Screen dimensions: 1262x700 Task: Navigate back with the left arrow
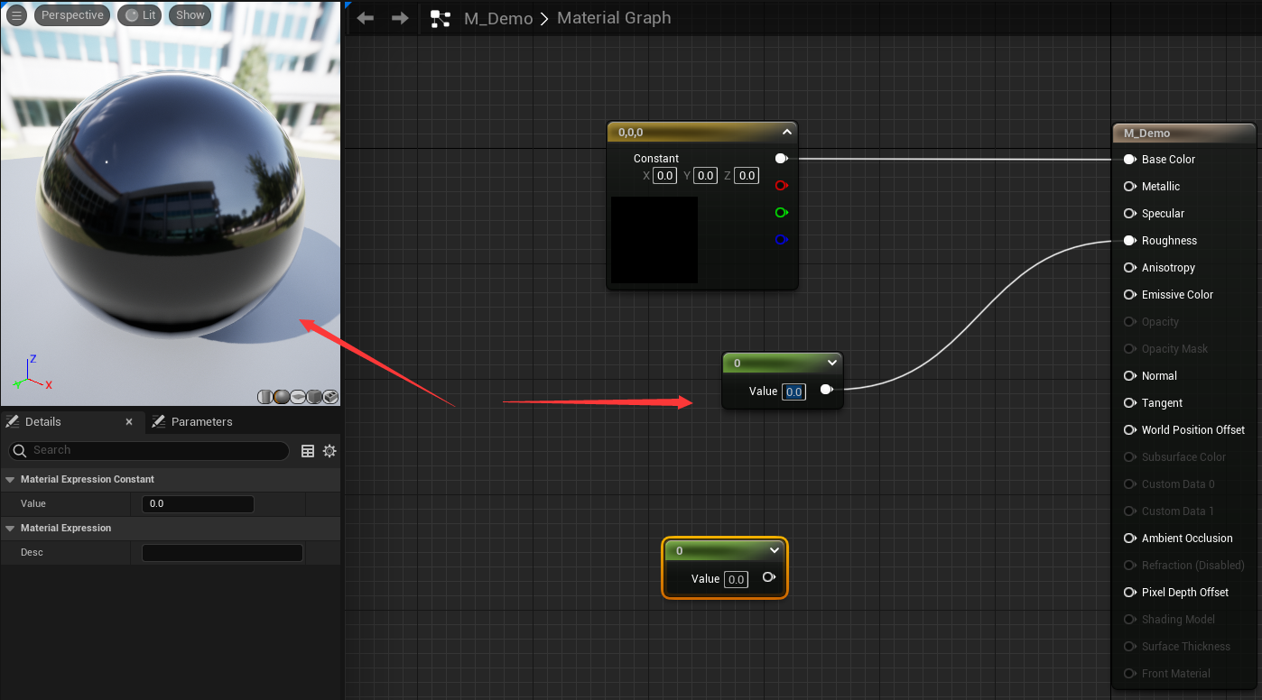point(366,18)
